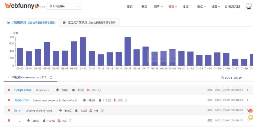Click the H5 icon in project selector
The width and height of the screenshot is (257, 127).
51,6
